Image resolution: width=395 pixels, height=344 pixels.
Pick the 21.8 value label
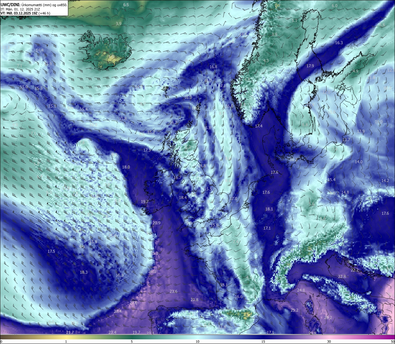pyautogui.click(x=194, y=300)
